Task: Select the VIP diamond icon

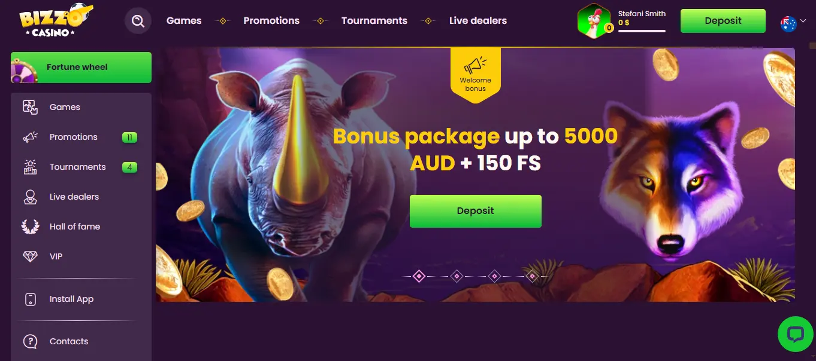Action: pos(30,256)
